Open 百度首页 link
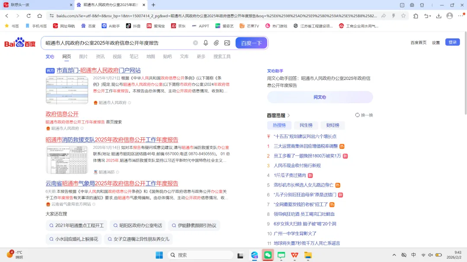Viewport: 467px width, 262px height. (x=419, y=43)
